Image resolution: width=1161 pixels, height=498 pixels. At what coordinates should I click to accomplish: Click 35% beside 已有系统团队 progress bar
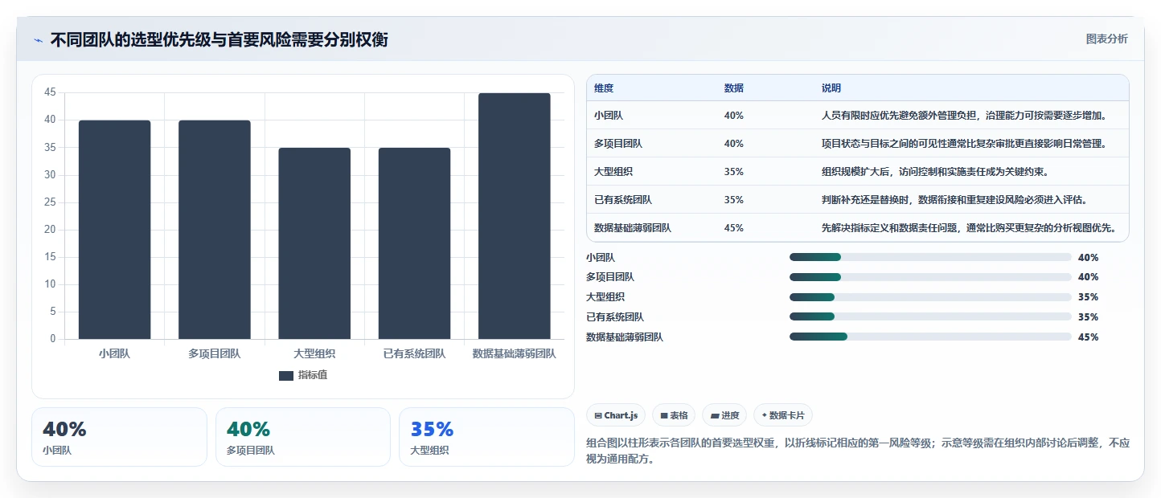1088,317
